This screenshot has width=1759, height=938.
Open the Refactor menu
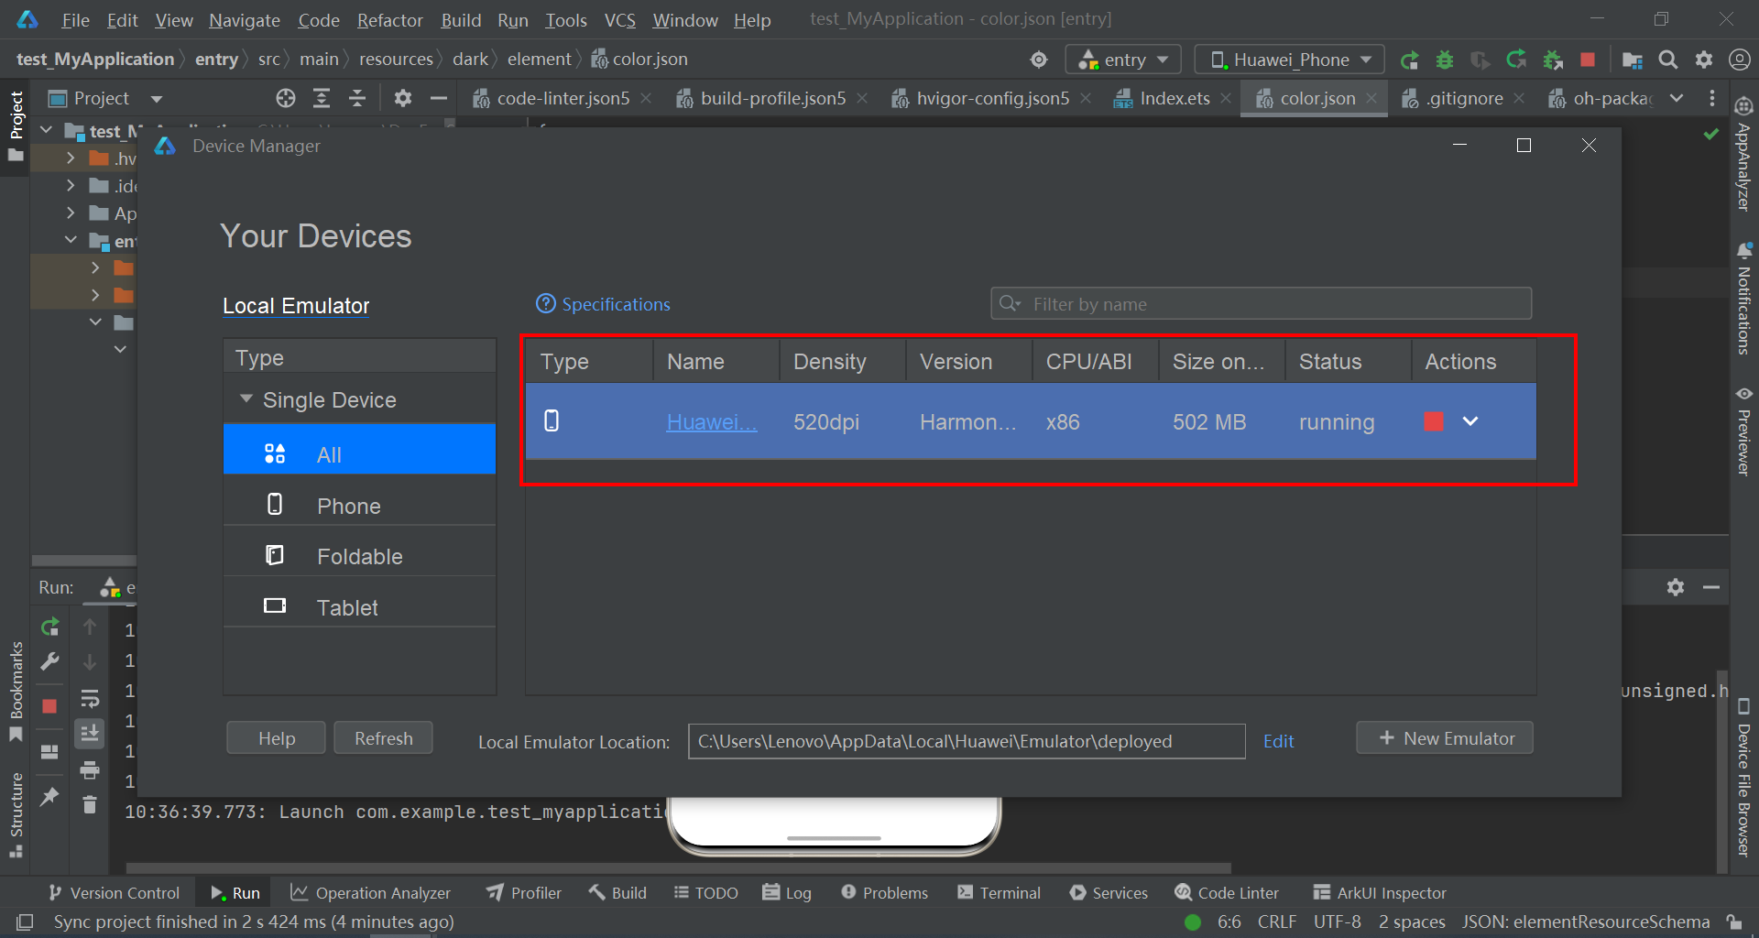pyautogui.click(x=389, y=20)
